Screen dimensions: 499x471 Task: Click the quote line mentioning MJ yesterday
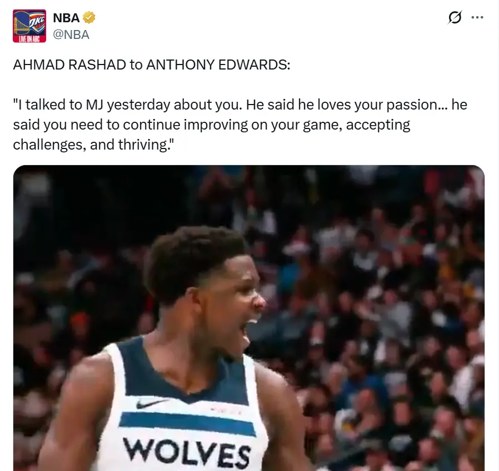click(x=240, y=105)
